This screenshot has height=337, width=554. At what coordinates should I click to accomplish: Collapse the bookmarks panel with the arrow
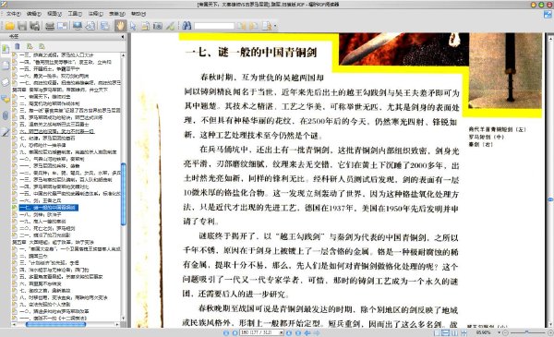[123, 37]
